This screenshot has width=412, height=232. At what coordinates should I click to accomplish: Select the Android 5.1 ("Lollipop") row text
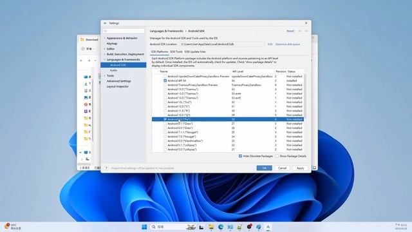(x=182, y=145)
